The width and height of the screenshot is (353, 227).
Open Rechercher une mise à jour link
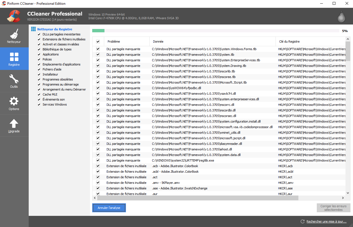pos(327,222)
